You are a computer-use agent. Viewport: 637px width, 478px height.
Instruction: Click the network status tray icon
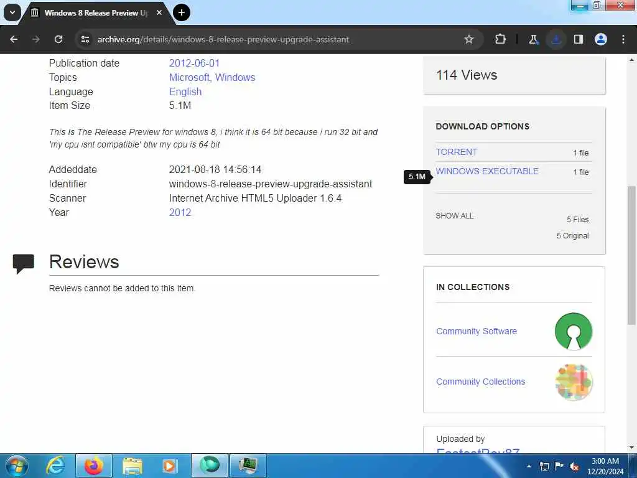[544, 466]
